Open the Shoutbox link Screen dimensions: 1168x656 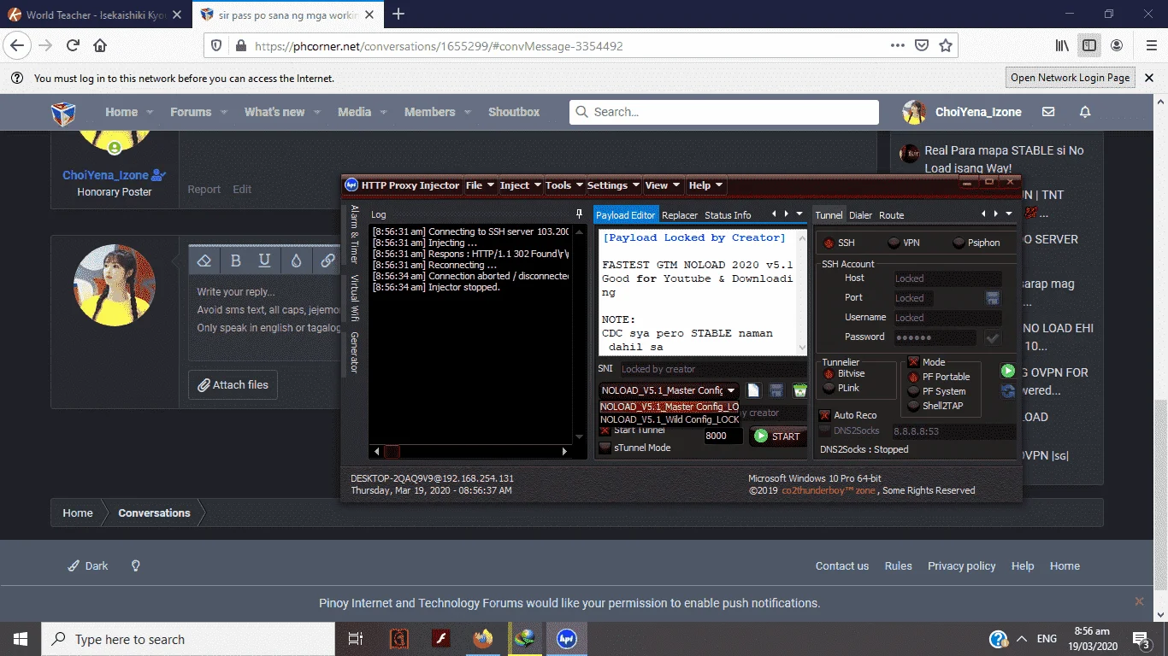pos(514,112)
